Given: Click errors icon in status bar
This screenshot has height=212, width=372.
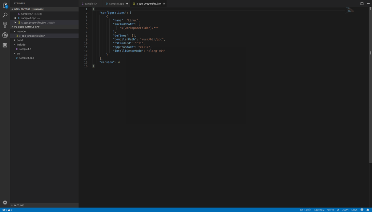Looking at the screenshot, I should point(4,210).
